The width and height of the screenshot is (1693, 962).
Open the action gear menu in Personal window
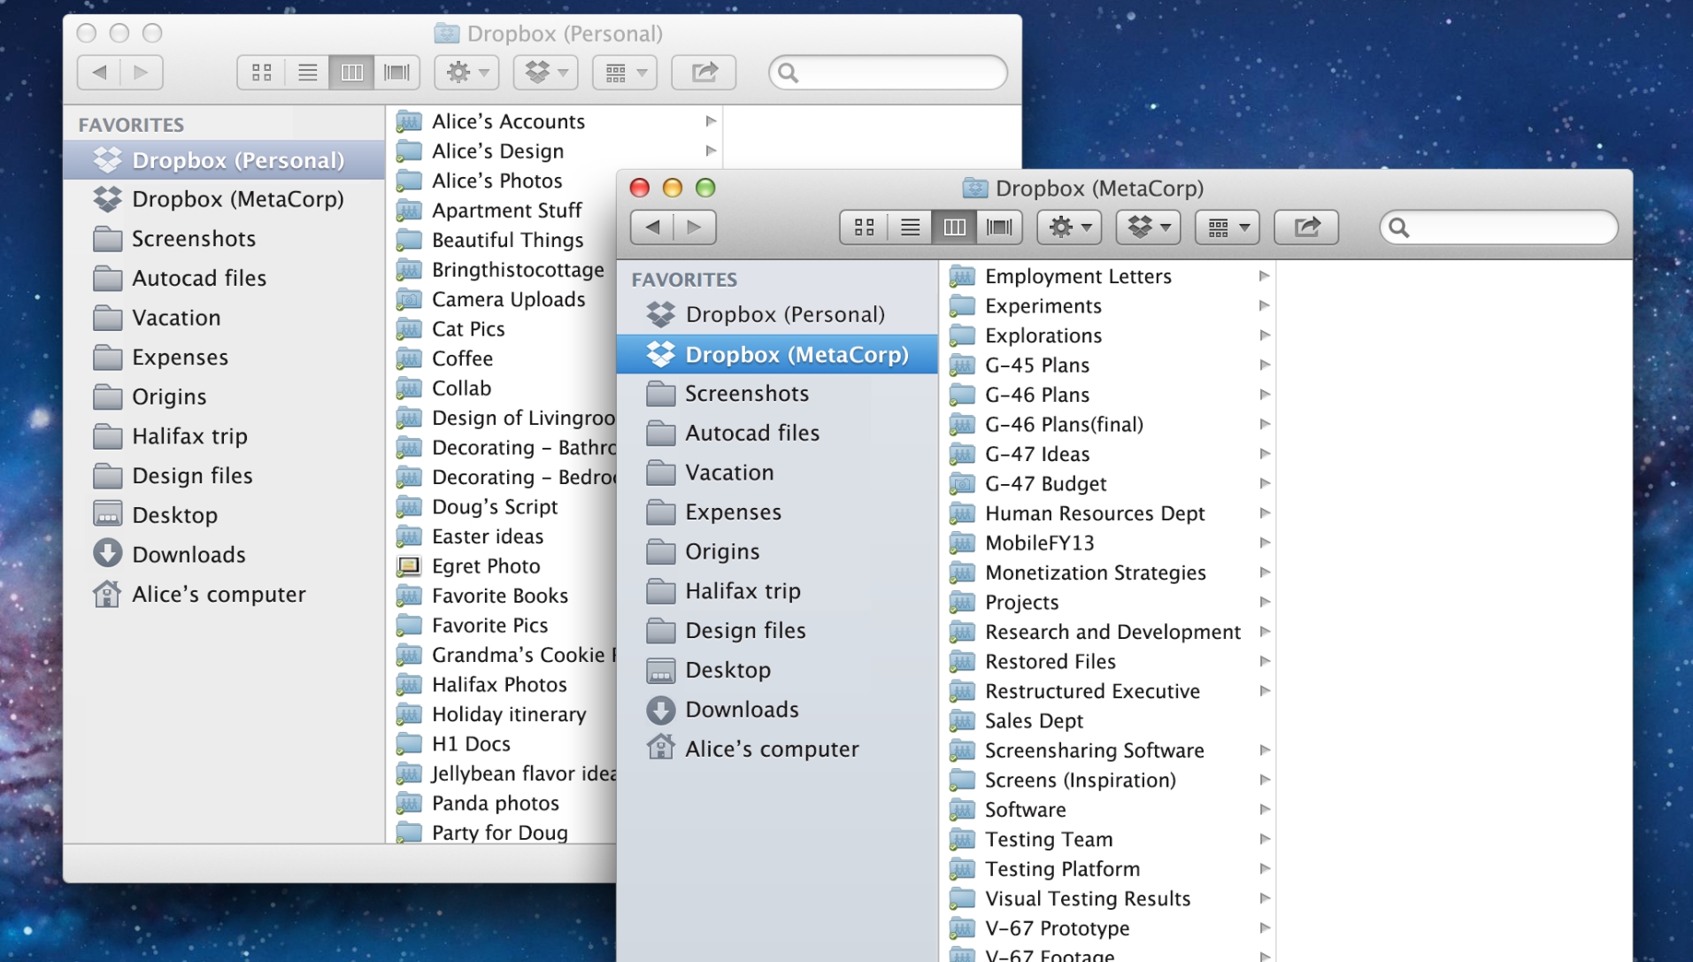(466, 73)
